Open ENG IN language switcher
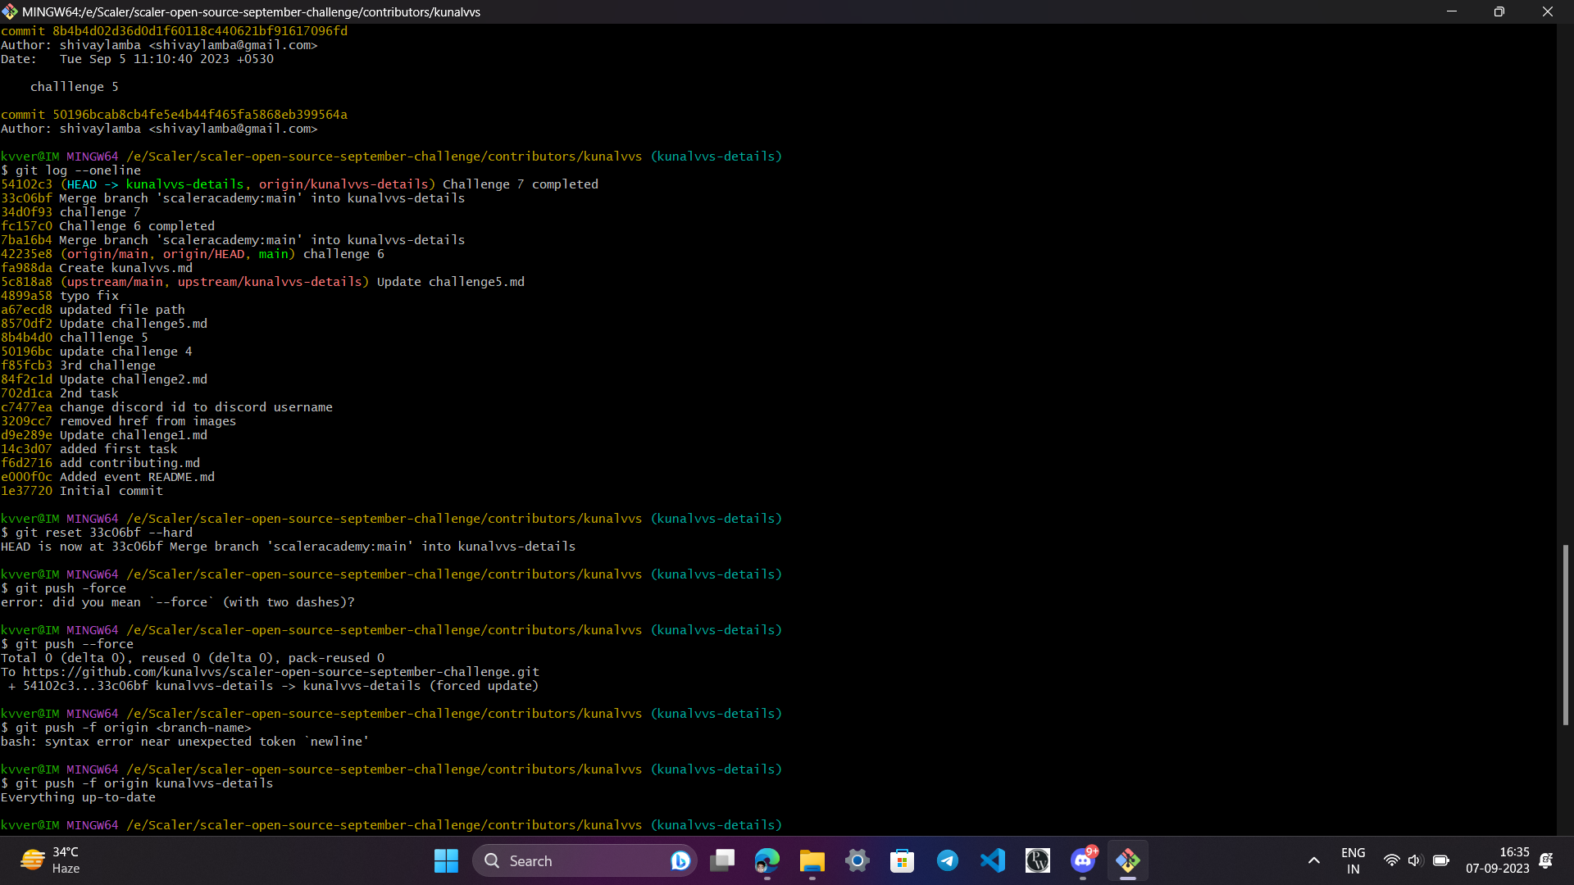This screenshot has height=885, width=1574. click(x=1353, y=861)
